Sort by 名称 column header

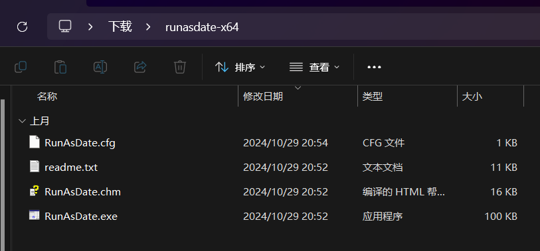tap(47, 97)
